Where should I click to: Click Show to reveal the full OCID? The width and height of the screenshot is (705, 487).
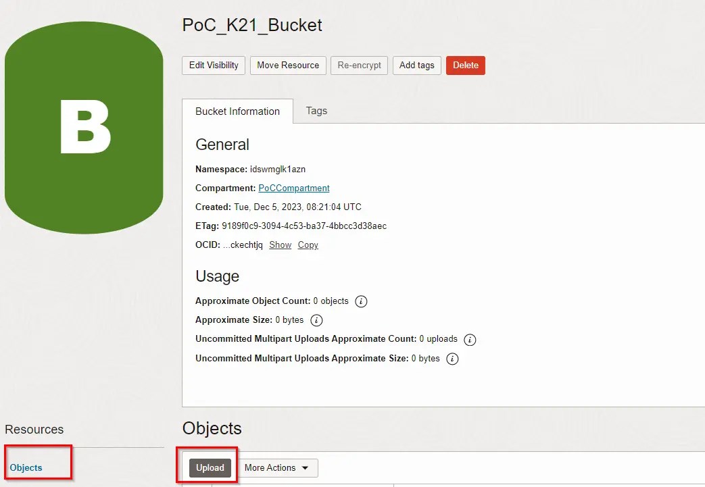(280, 245)
